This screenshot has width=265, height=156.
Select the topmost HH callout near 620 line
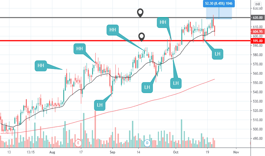tap(163, 22)
